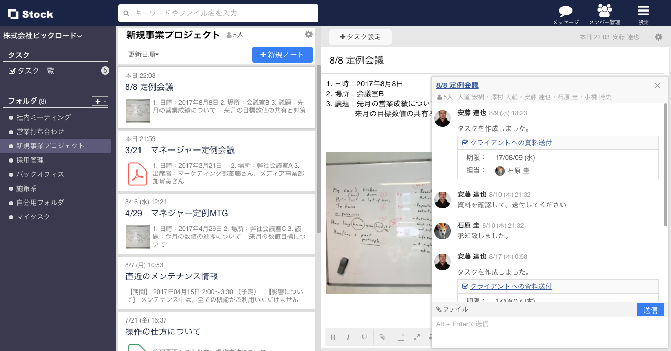Select the 採用管理 folder
The image size is (671, 351).
(x=30, y=160)
